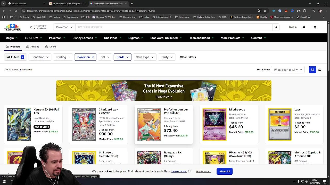The width and height of the screenshot is (330, 185).
Task: Bookmark this page with the star icon
Action: 265,11
